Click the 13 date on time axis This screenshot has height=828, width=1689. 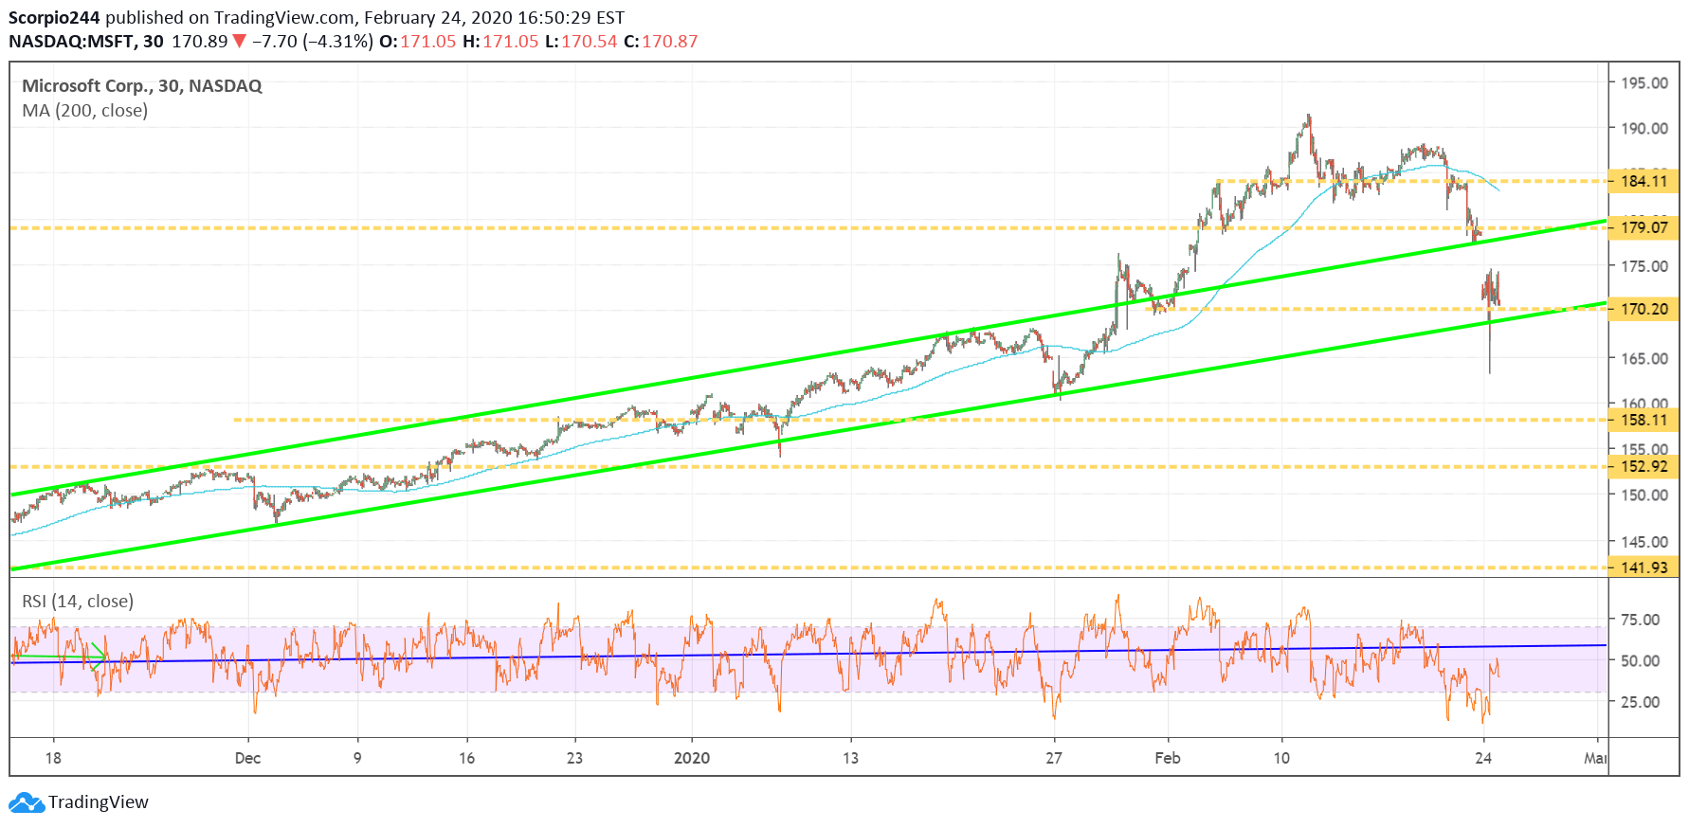pyautogui.click(x=851, y=758)
